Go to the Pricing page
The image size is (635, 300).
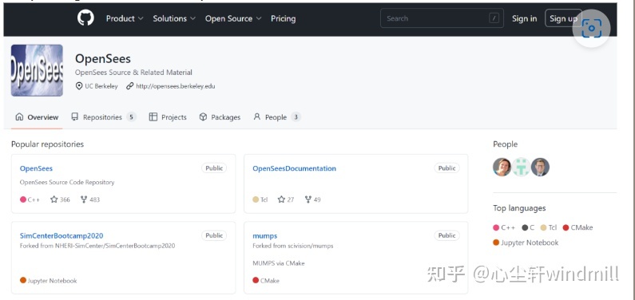(283, 18)
